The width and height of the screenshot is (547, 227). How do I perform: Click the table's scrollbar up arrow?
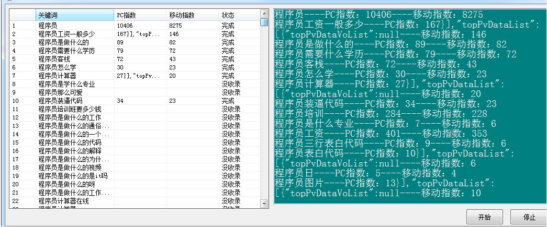[x=264, y=13]
